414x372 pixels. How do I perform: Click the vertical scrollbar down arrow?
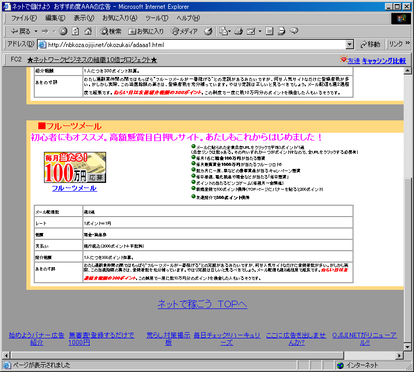pyautogui.click(x=408, y=347)
